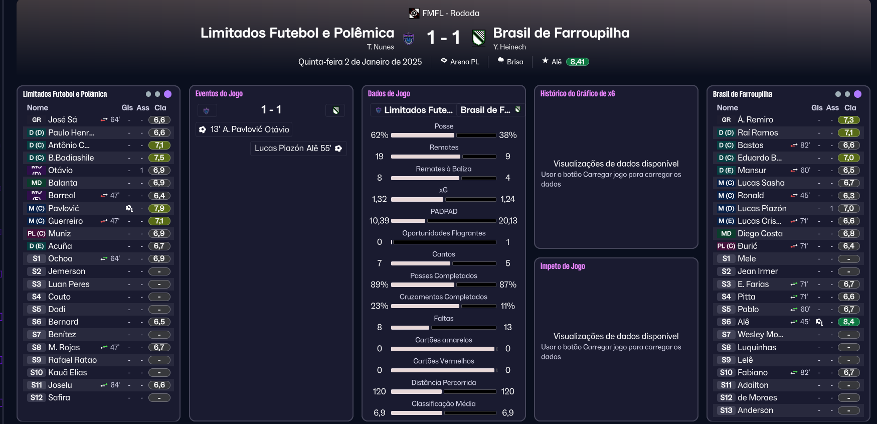Select the Histórico do Gráfico de xG header
The height and width of the screenshot is (424, 877).
pyautogui.click(x=577, y=93)
